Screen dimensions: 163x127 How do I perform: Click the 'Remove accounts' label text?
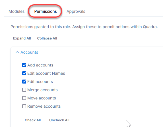point(44,106)
